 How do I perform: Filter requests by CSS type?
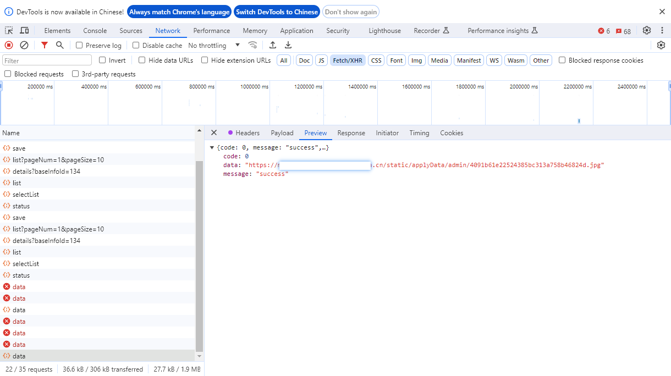pyautogui.click(x=376, y=60)
